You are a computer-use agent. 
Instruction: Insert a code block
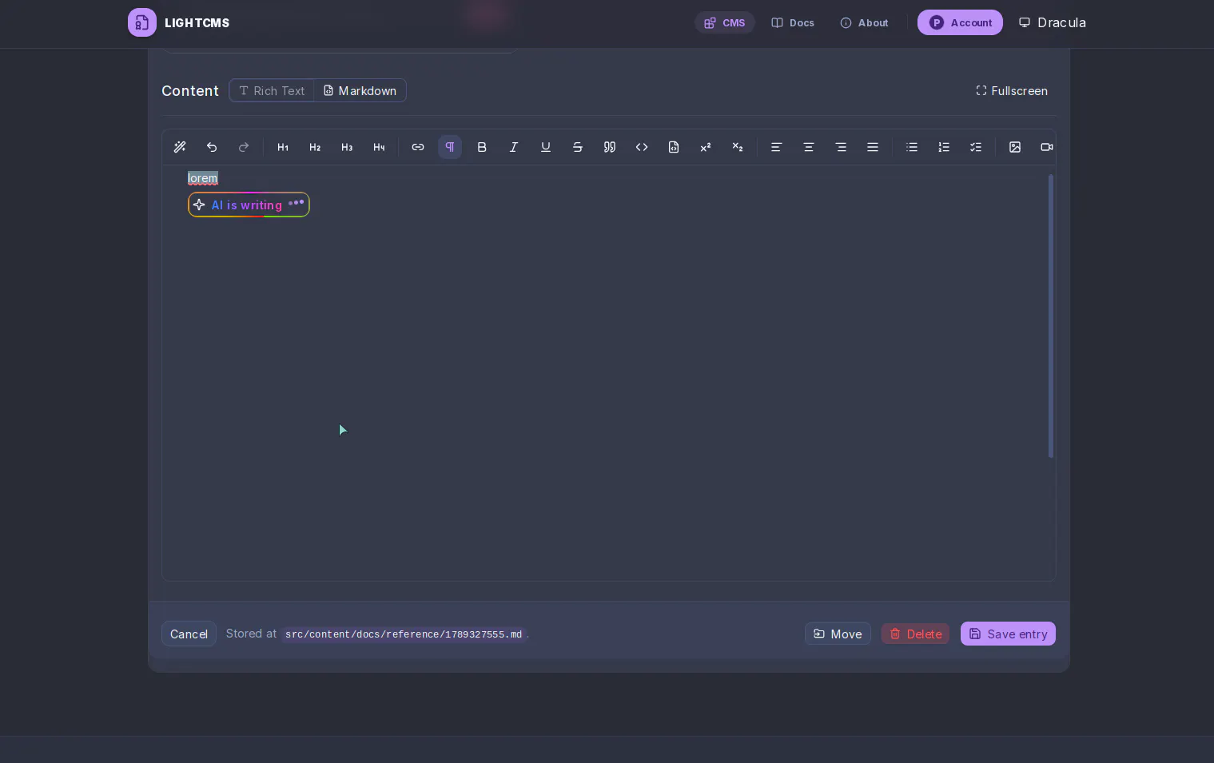[x=674, y=147]
